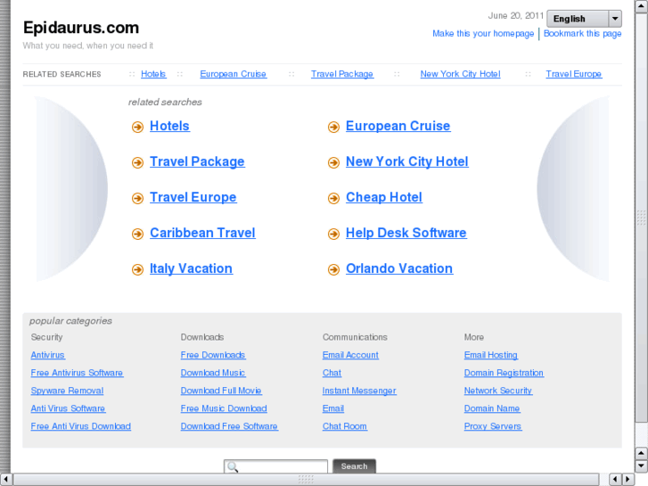Viewport: 648px width, 486px height.
Task: Click the orange arrow icon beside Cheap Hotel
Action: coord(333,198)
